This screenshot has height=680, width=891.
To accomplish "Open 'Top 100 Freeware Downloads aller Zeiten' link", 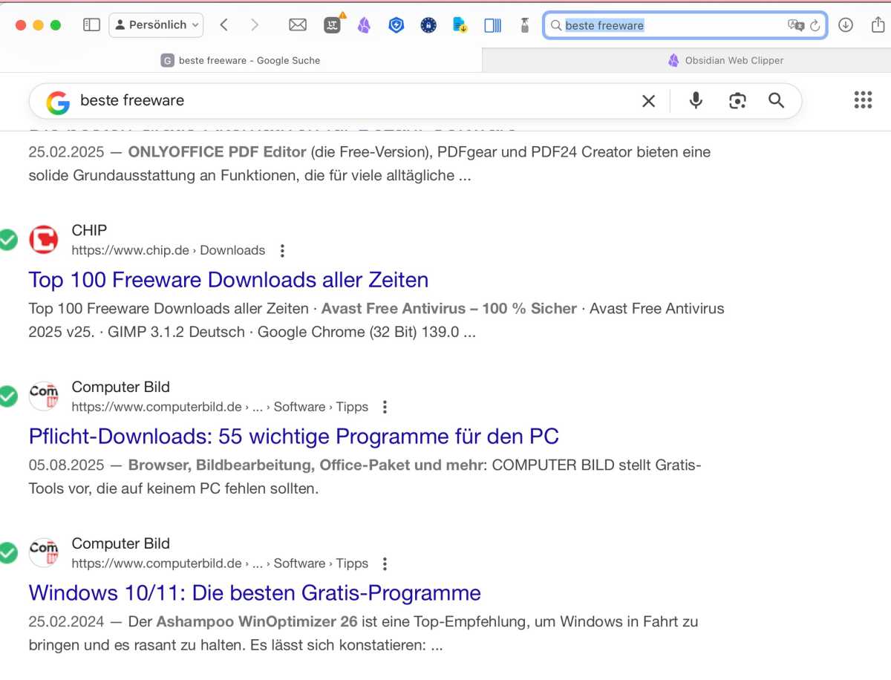I will pyautogui.click(x=228, y=280).
